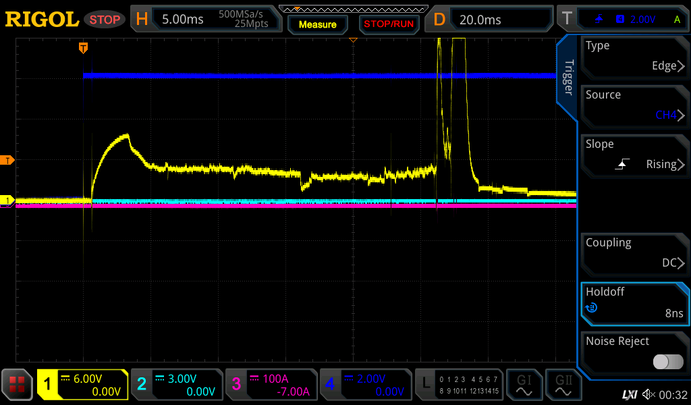Image resolution: width=691 pixels, height=405 pixels.
Task: Open the Coupling DC option list
Action: [634, 254]
